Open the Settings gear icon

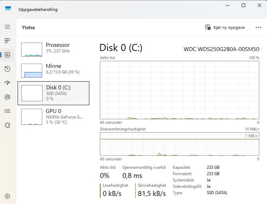click(x=7, y=196)
